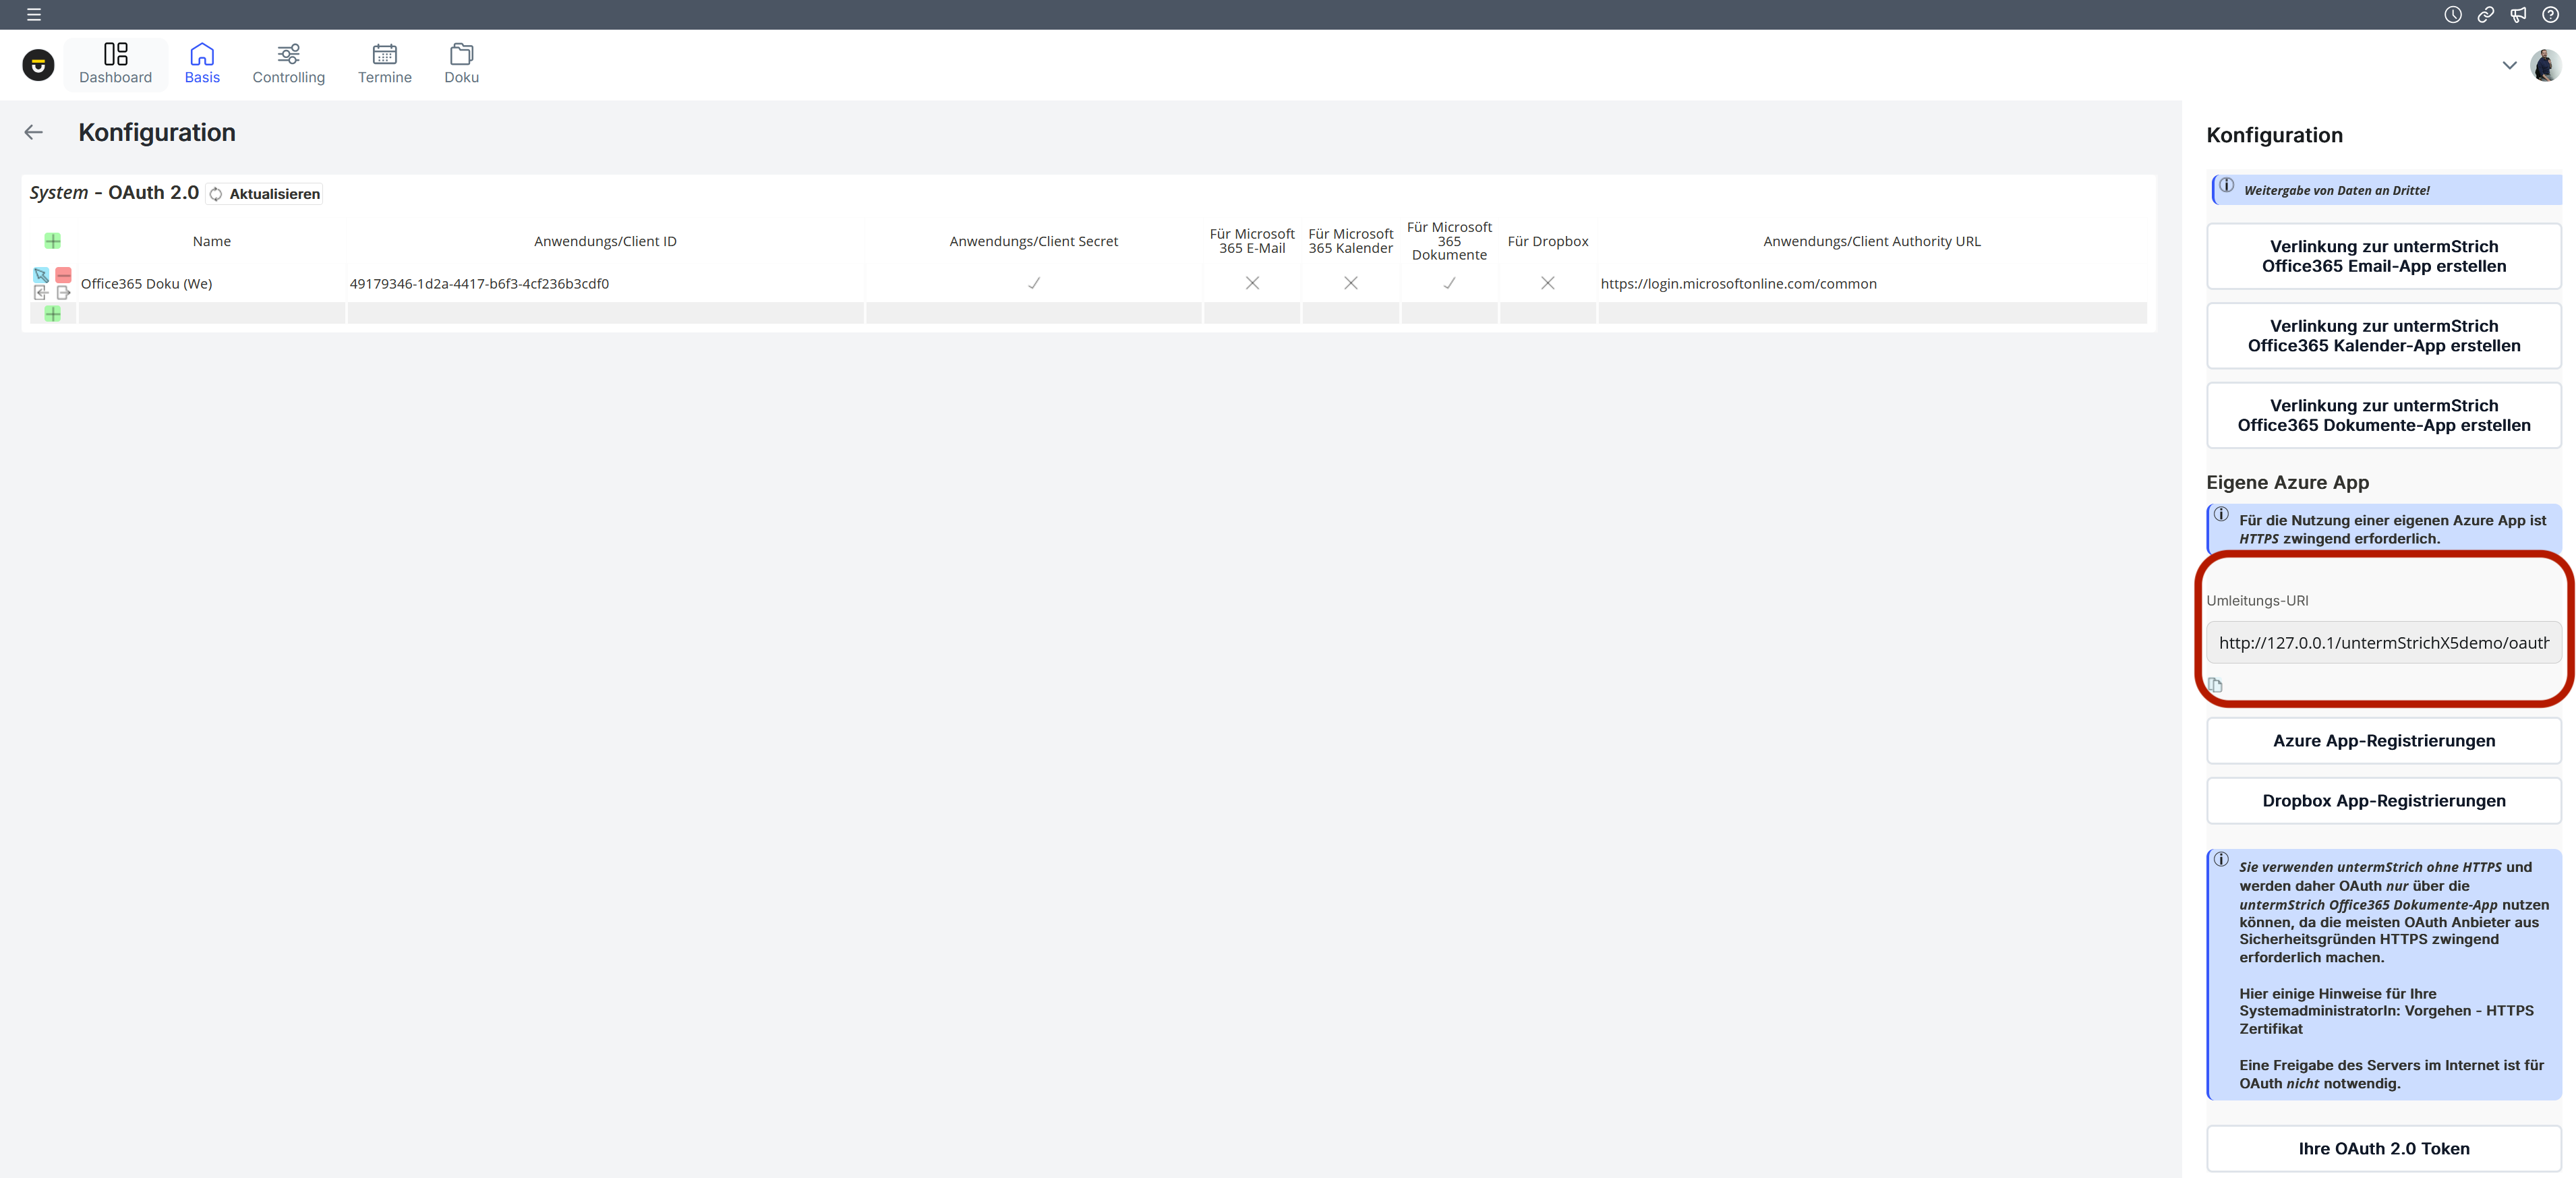Click the logout arrow icon in Office365 row
The height and width of the screenshot is (1178, 2576).
63,293
